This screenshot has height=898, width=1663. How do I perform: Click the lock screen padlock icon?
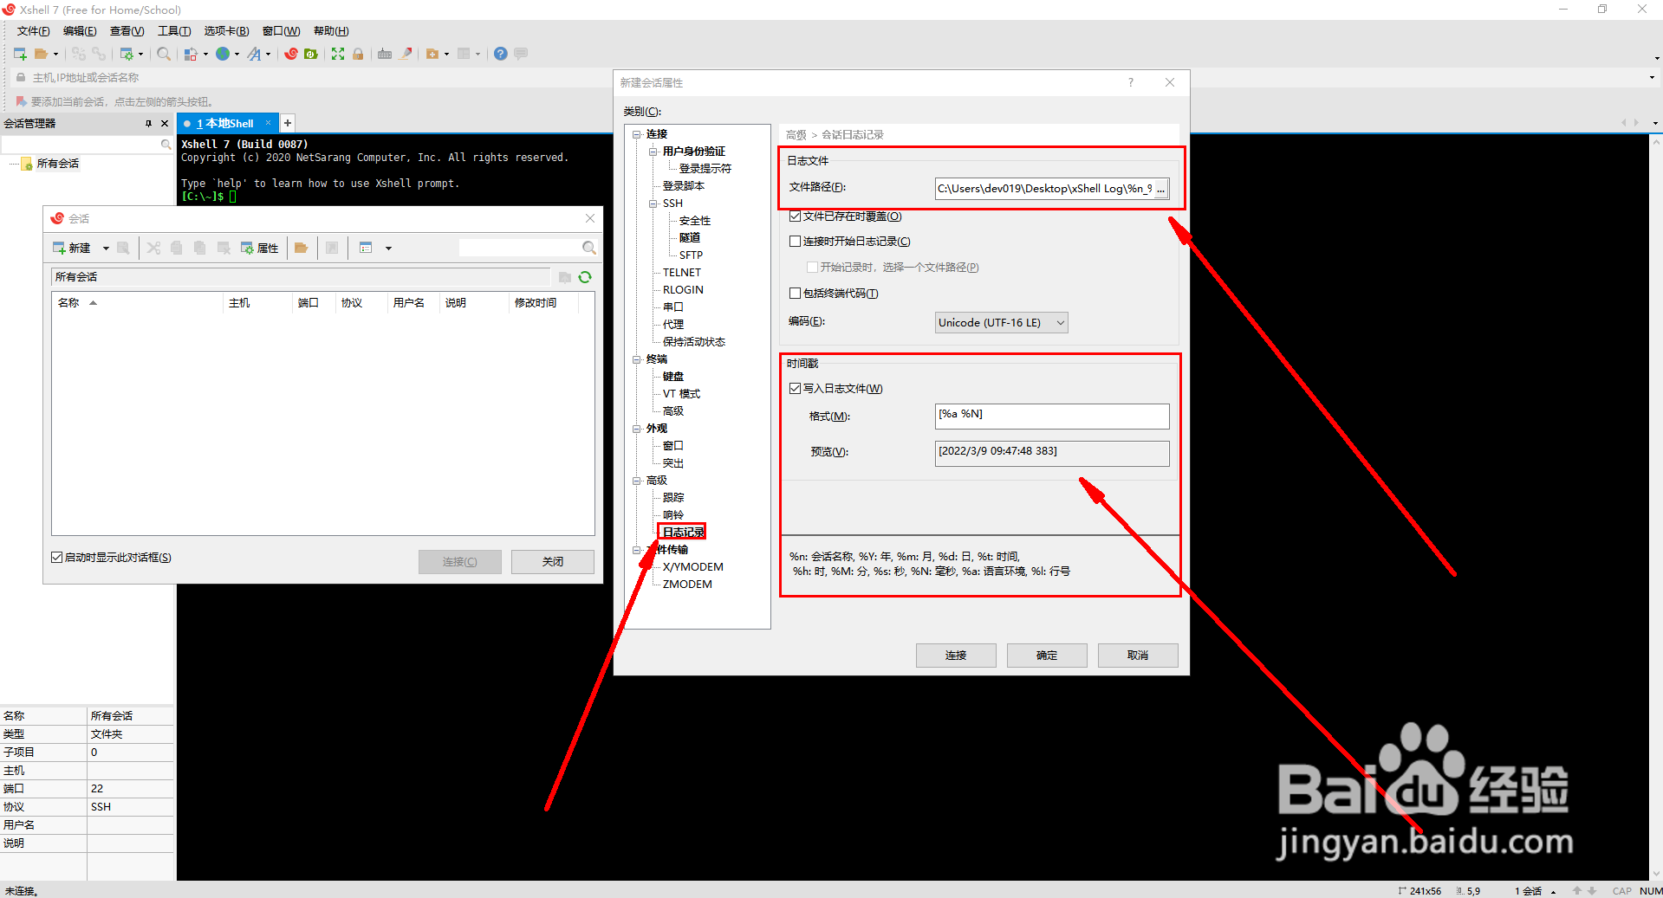coord(358,54)
